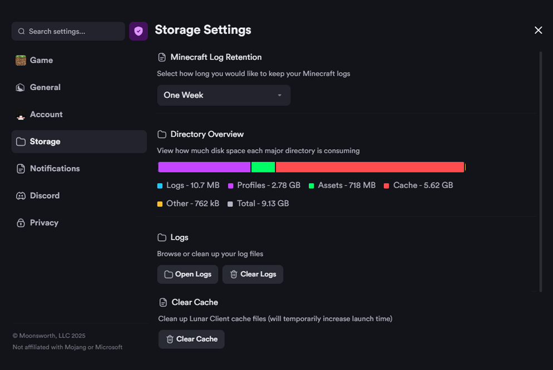The width and height of the screenshot is (553, 370).
Task: Click the purple Profiles segment of usage bar
Action: [x=204, y=167]
